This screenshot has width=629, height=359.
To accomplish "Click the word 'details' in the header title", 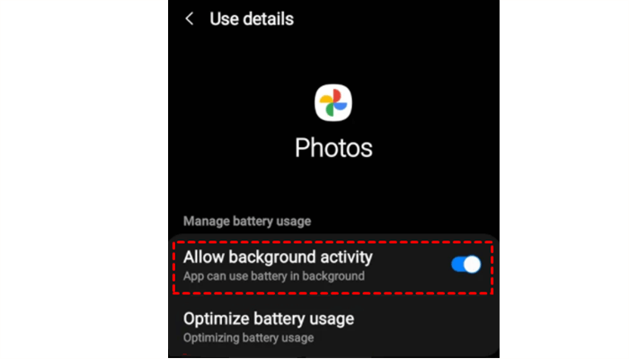I will coord(270,19).
